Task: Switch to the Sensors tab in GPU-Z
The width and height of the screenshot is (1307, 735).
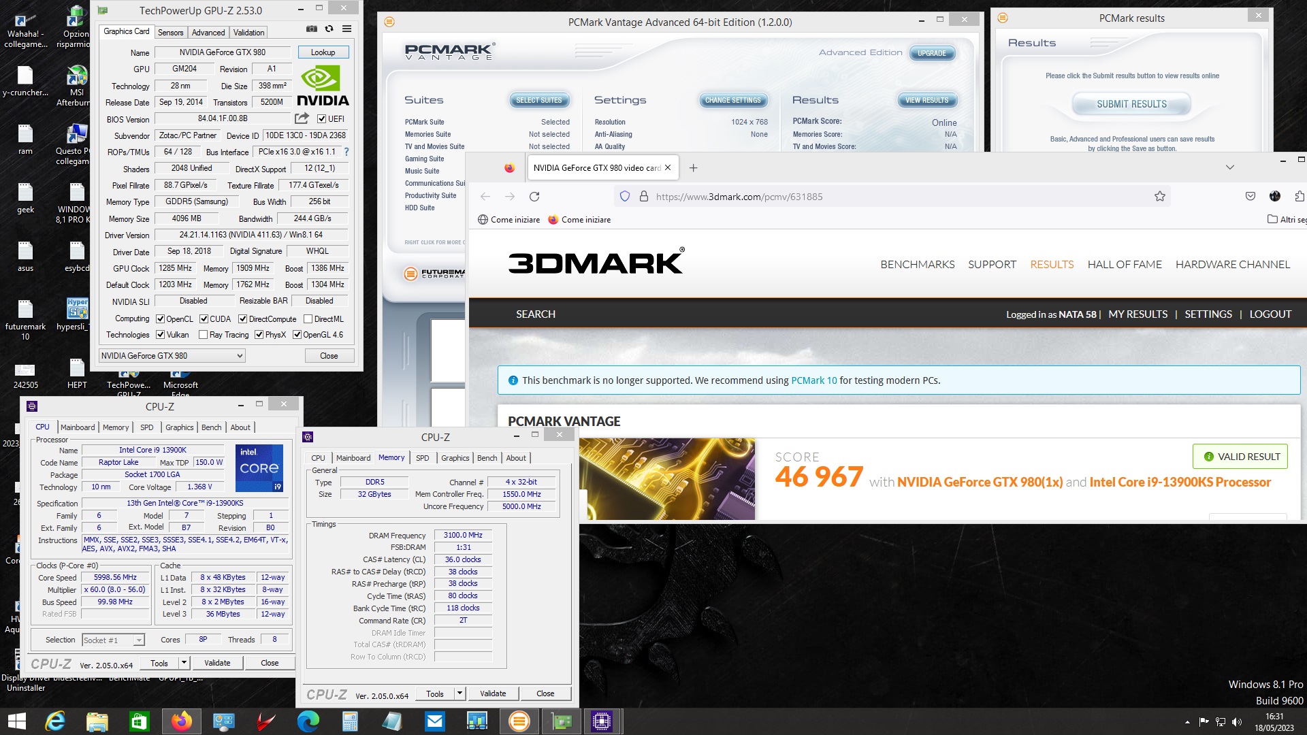Action: click(x=170, y=32)
